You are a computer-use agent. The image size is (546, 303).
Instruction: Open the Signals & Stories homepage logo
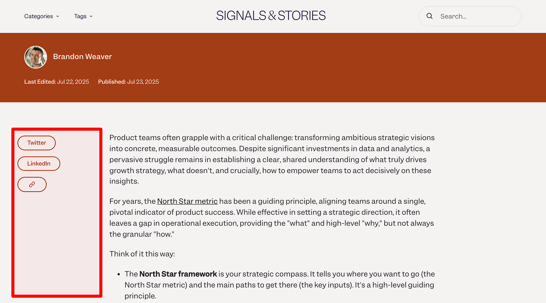pos(271,16)
